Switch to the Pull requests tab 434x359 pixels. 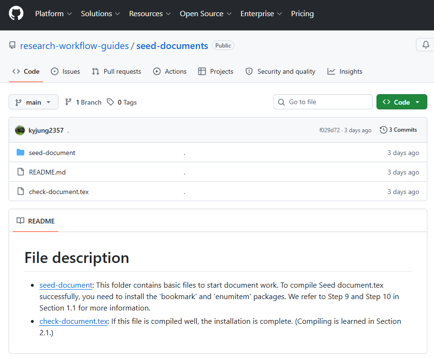pyautogui.click(x=116, y=71)
